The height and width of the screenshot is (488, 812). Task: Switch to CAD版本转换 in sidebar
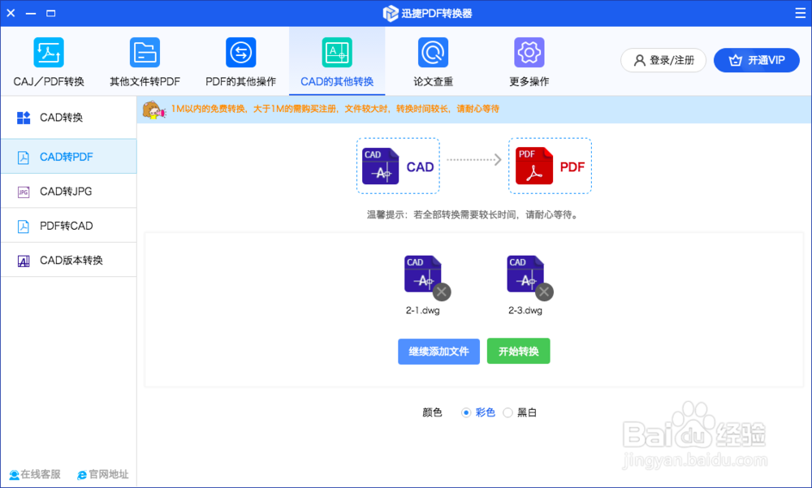tap(68, 260)
